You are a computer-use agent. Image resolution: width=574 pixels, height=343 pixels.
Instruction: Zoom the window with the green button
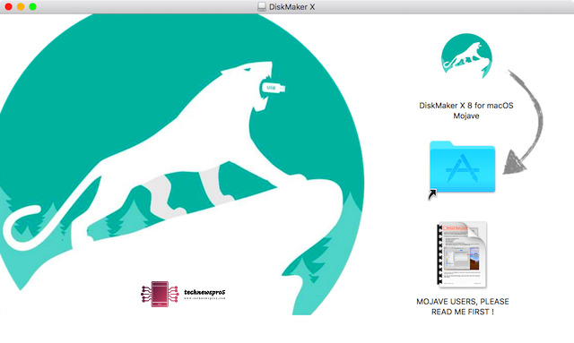coord(32,6)
